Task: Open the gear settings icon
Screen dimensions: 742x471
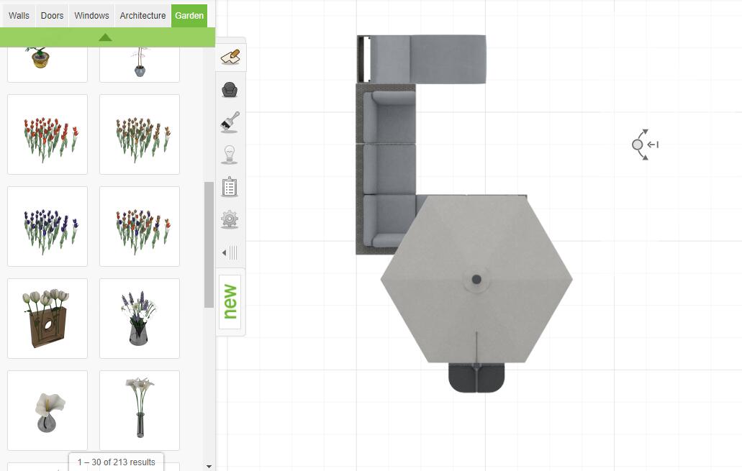Action: click(230, 219)
